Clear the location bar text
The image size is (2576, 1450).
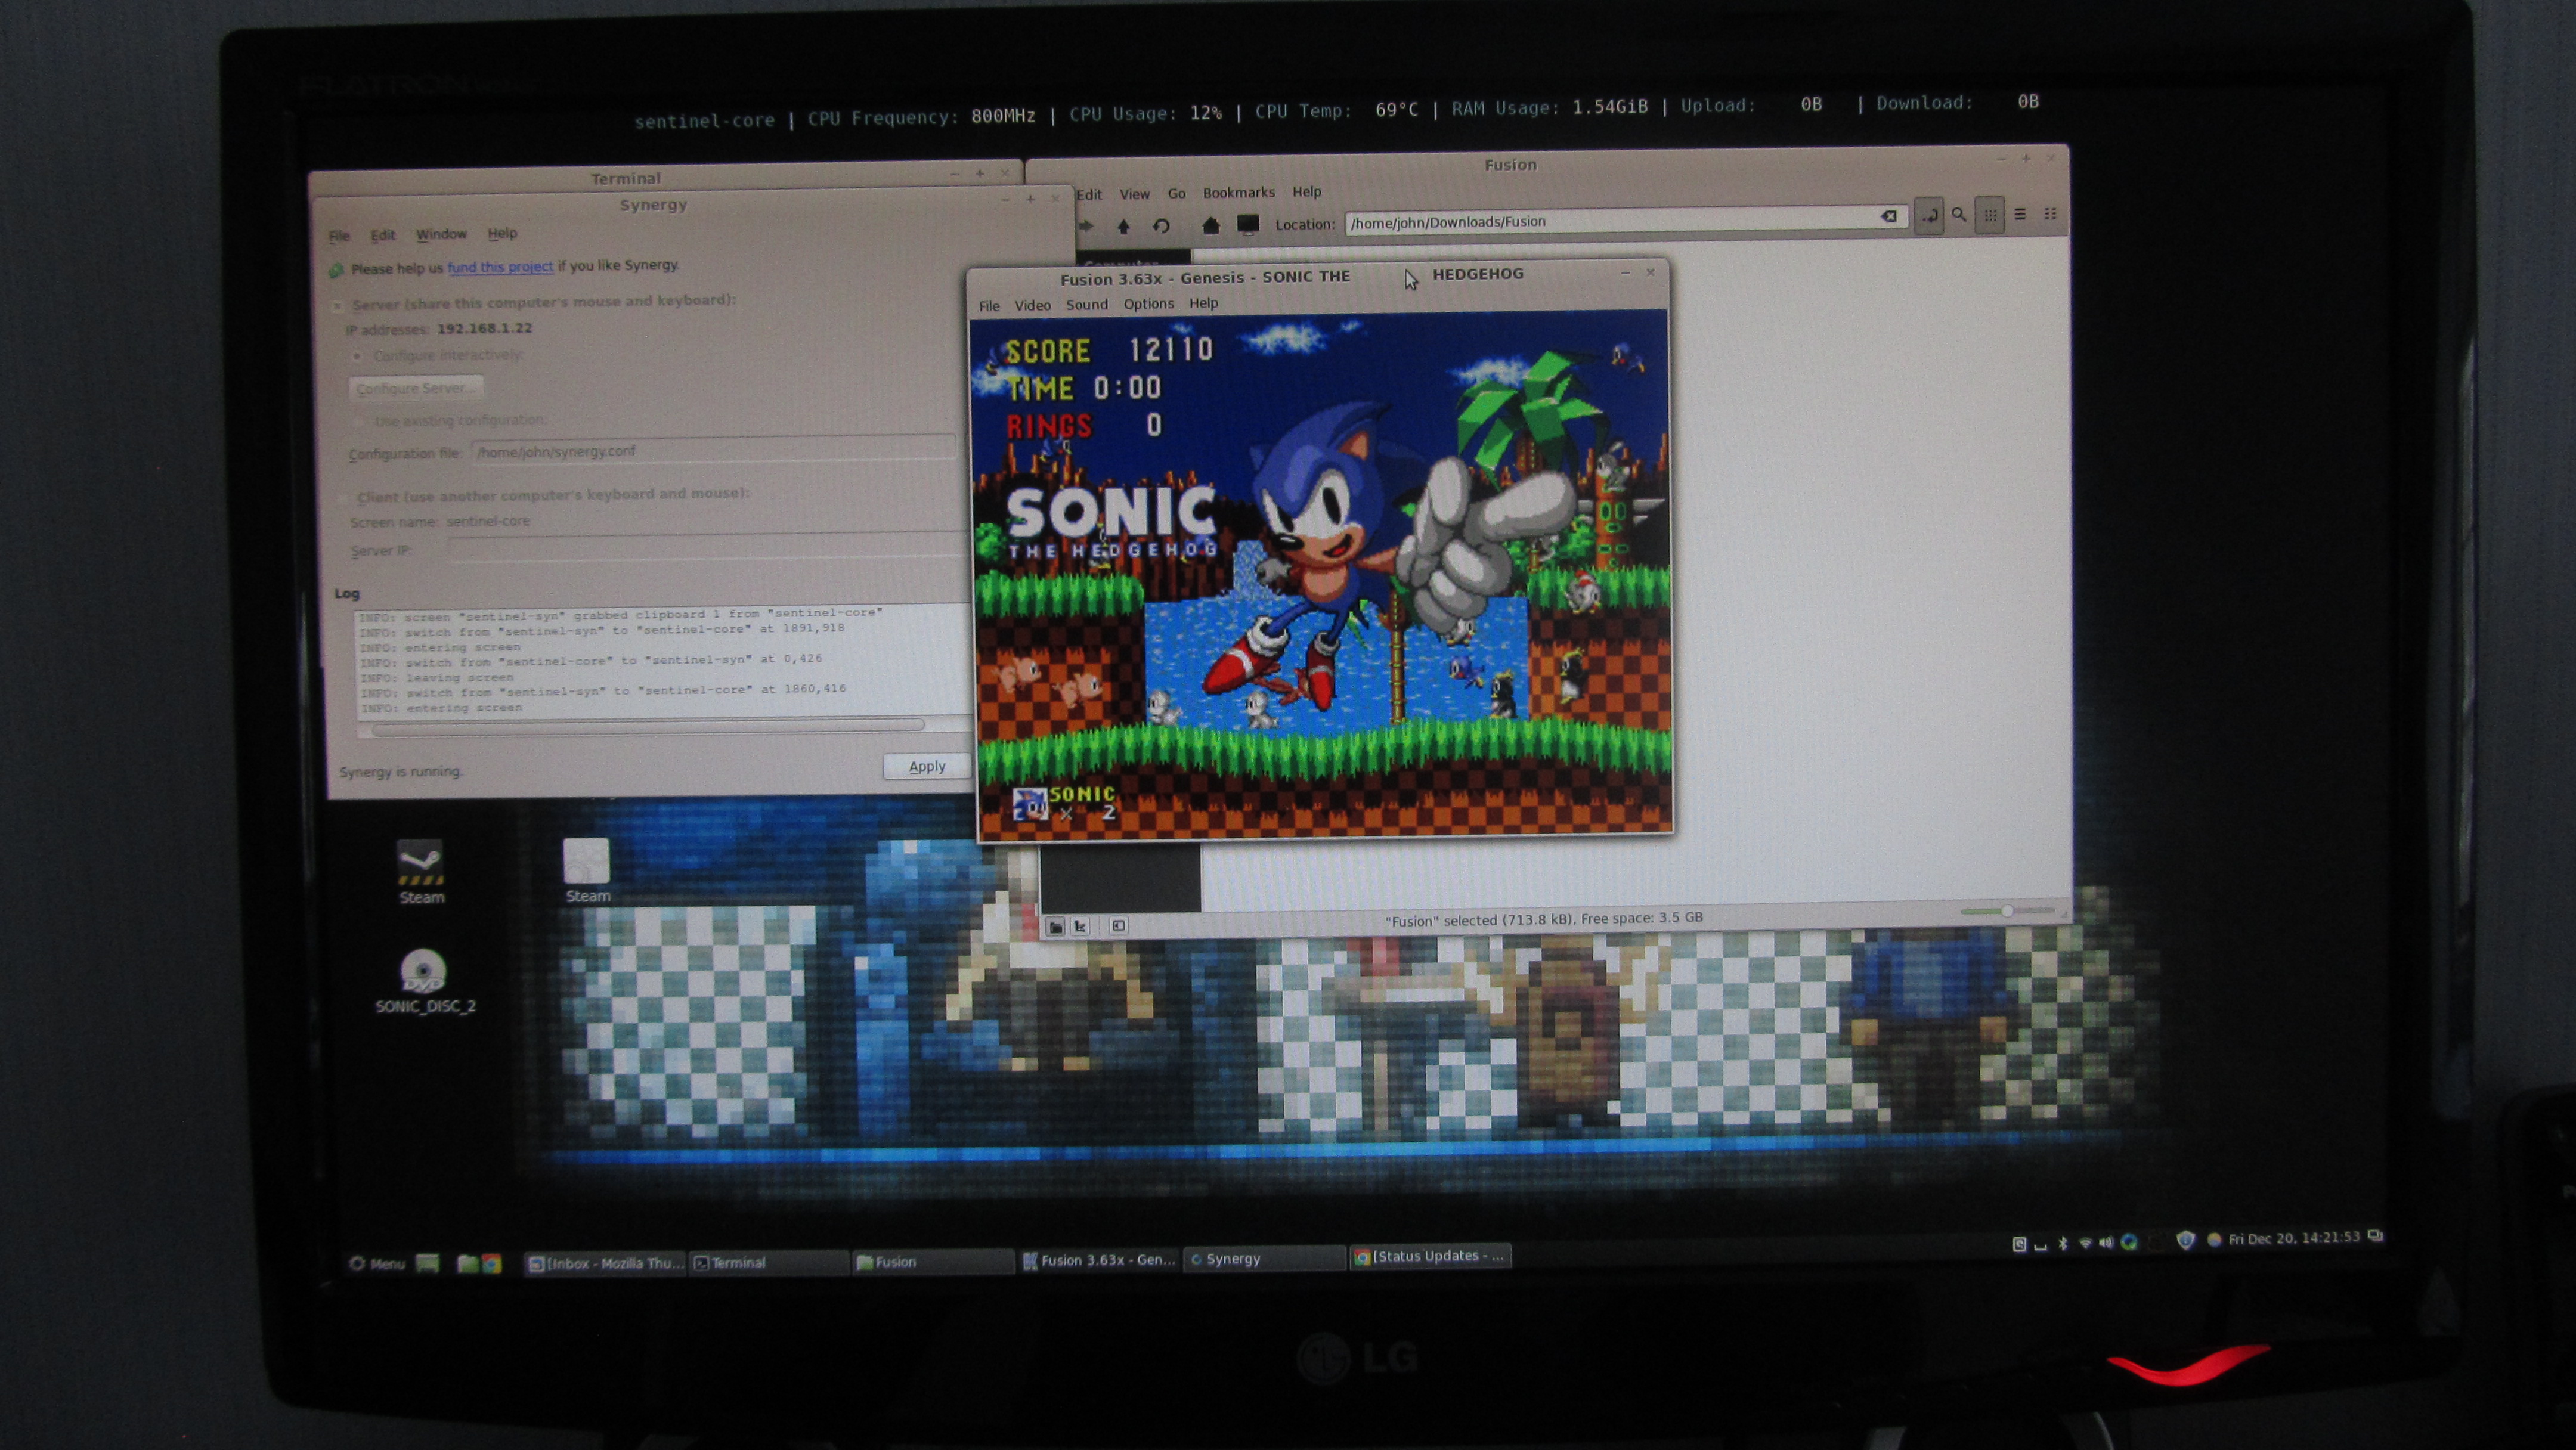[x=1888, y=217]
